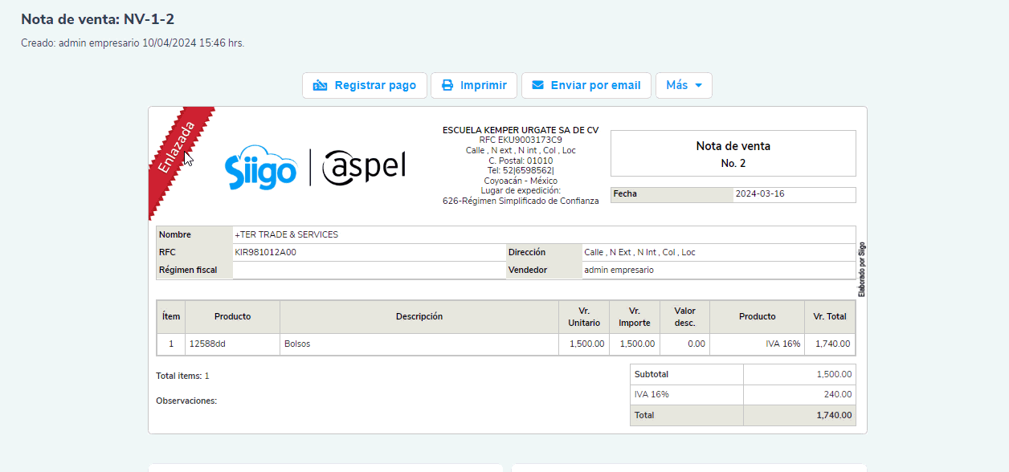Screen dimensions: 1009x472
Task: Click the page title Nota de venta: NV-1-2
Action: 97,19
